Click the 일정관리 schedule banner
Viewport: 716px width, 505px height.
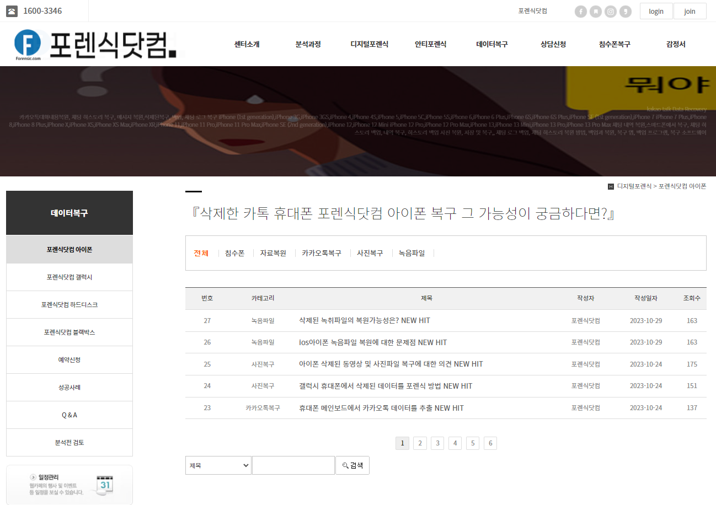click(x=70, y=485)
